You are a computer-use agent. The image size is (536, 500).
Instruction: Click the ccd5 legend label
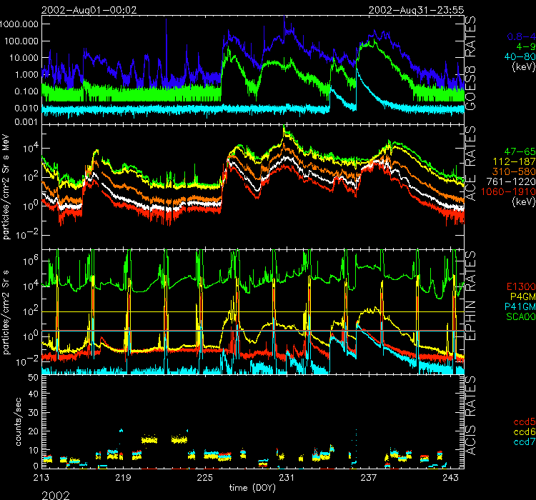click(x=522, y=422)
